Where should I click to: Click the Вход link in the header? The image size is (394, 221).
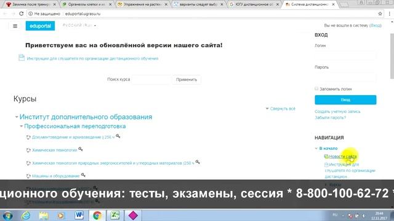pyautogui.click(x=376, y=26)
